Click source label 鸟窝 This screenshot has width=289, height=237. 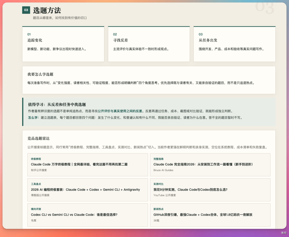tap(33, 220)
